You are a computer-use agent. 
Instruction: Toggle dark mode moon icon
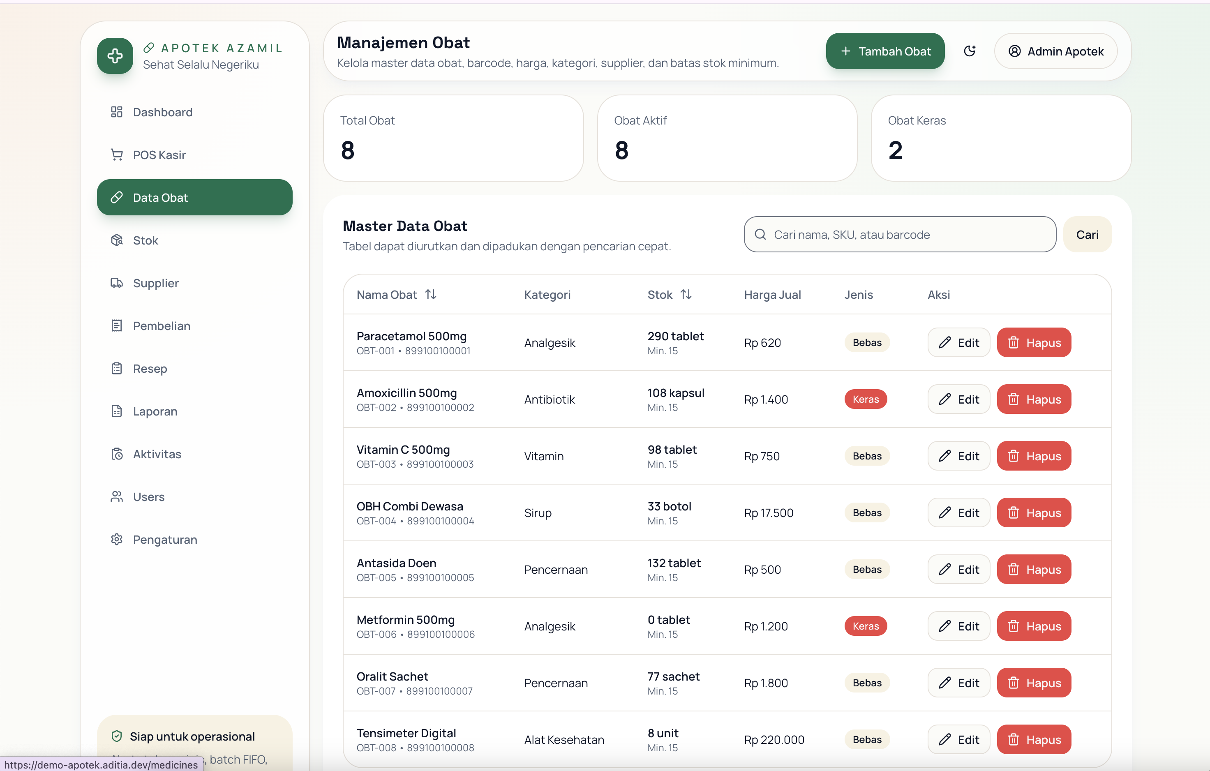click(x=969, y=51)
